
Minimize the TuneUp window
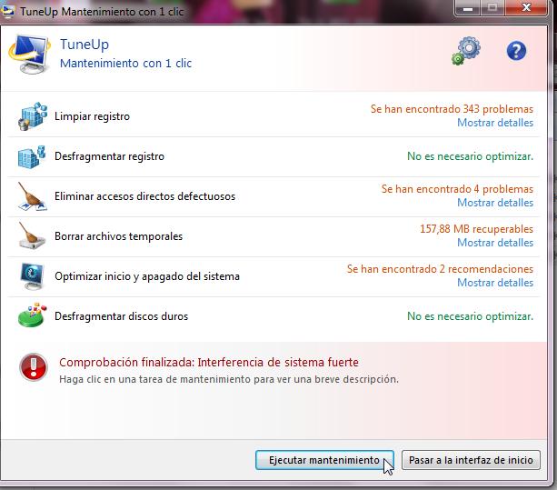tap(467, 8)
